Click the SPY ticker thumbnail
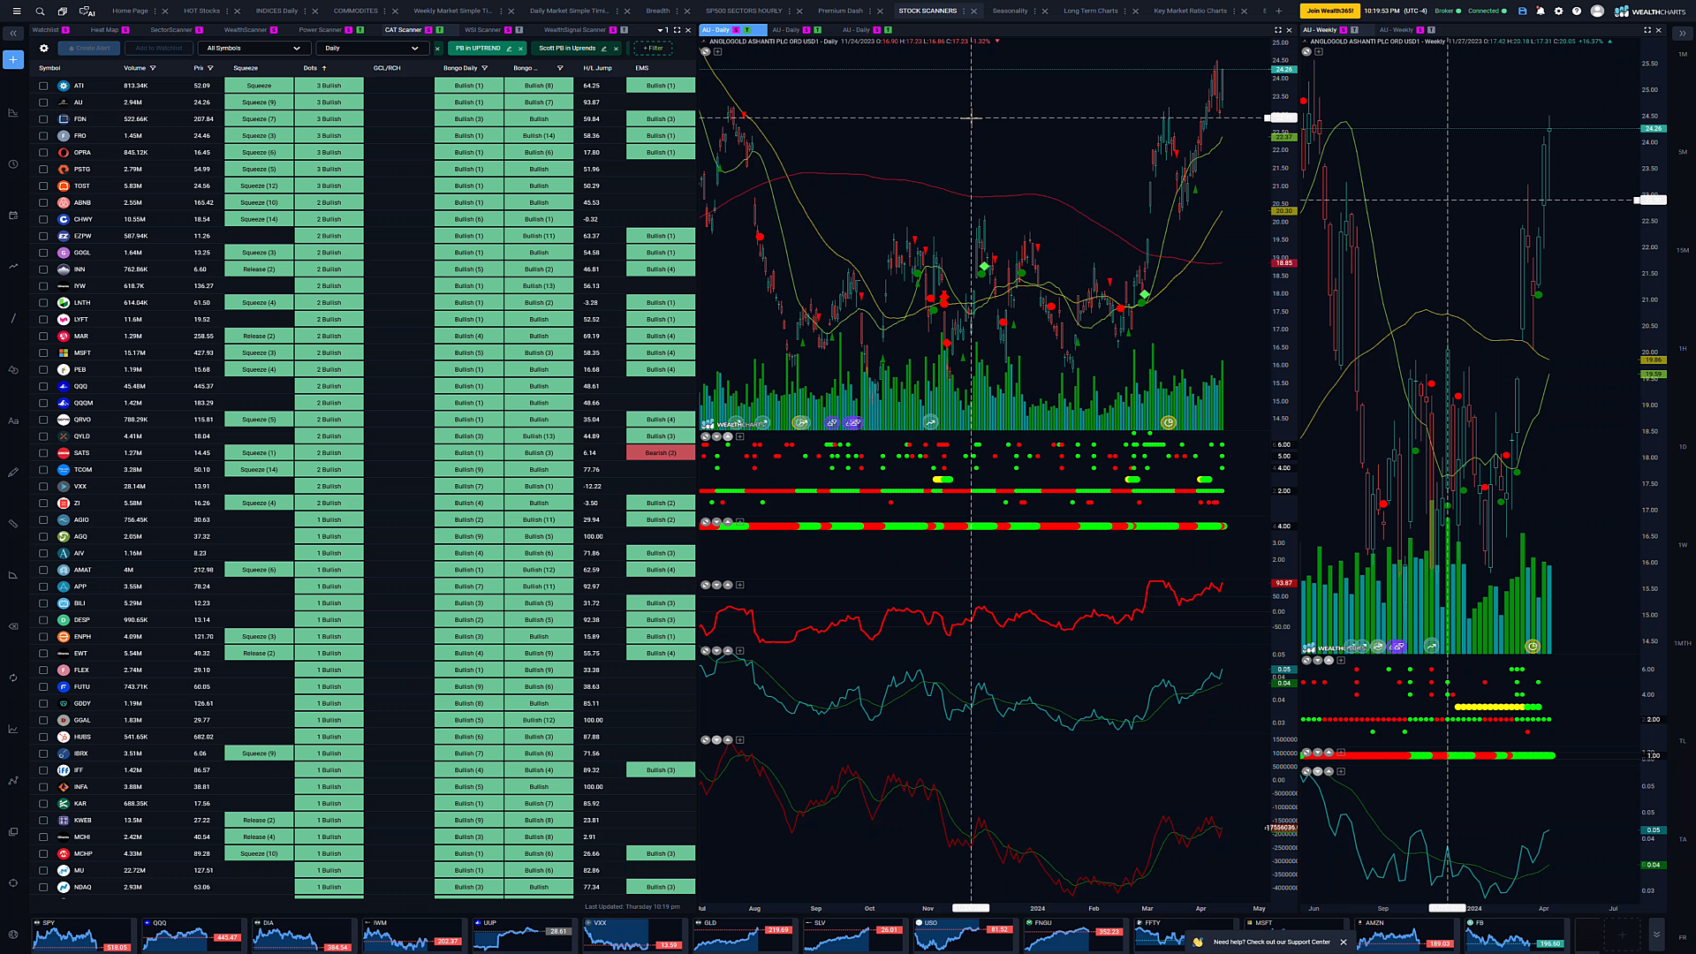1696x954 pixels. (82, 935)
